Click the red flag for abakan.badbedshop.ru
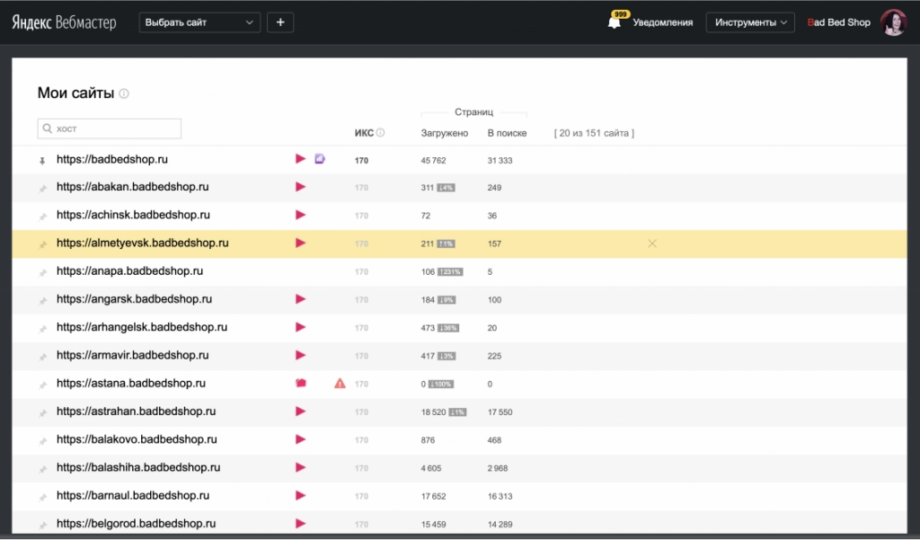 pyautogui.click(x=300, y=187)
